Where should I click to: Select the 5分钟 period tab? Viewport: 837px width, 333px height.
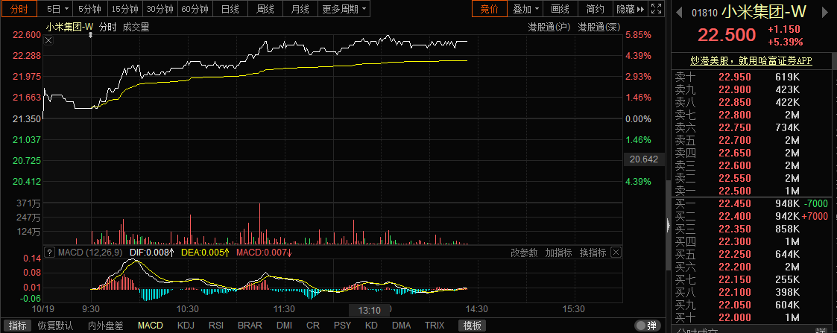click(x=89, y=8)
